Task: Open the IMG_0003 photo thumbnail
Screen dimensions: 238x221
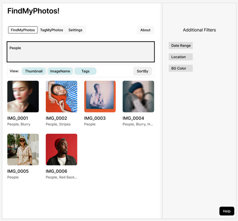Action: coord(100,96)
